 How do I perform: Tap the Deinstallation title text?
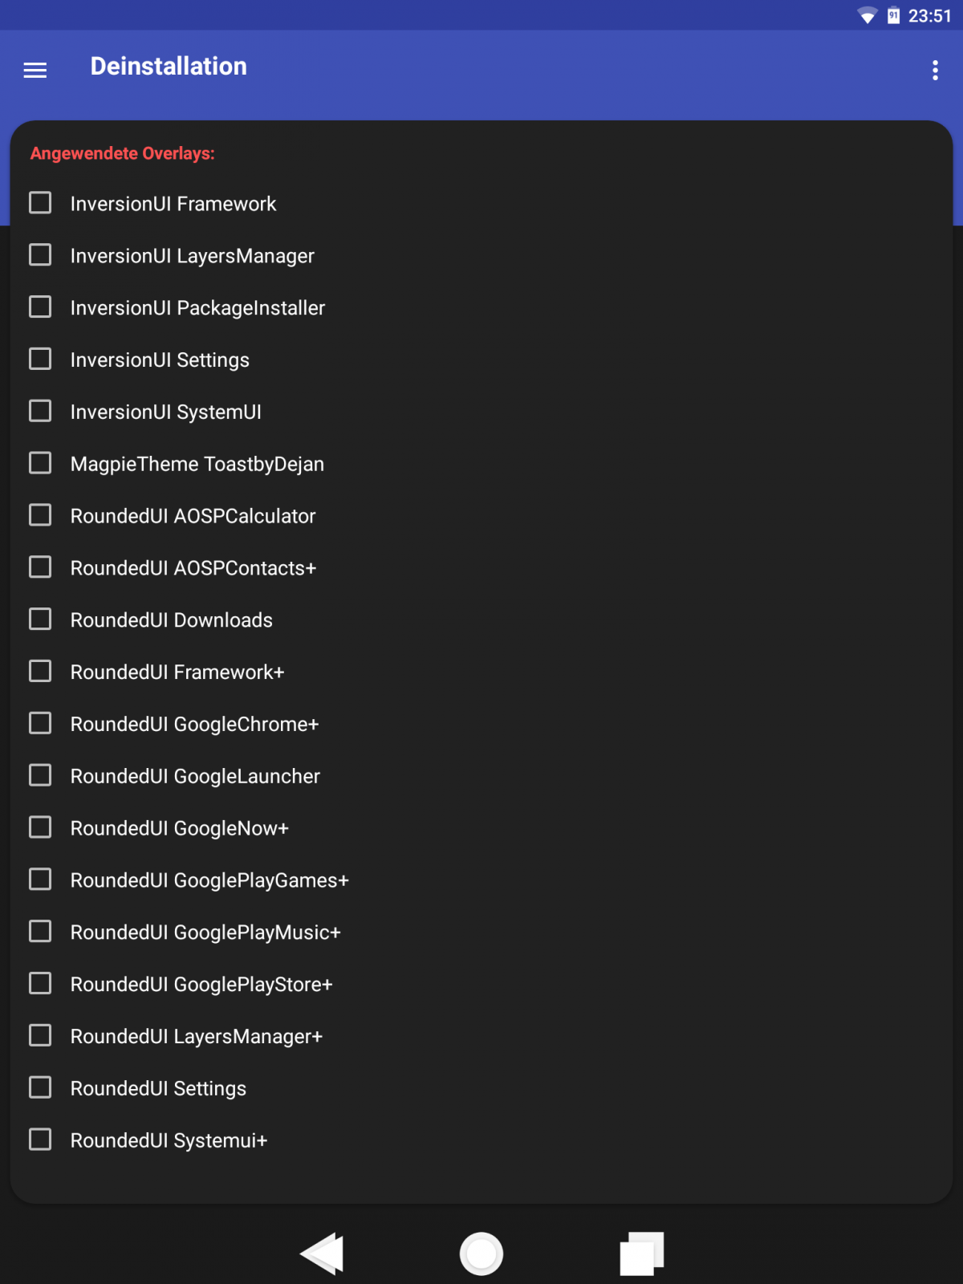pyautogui.click(x=169, y=67)
